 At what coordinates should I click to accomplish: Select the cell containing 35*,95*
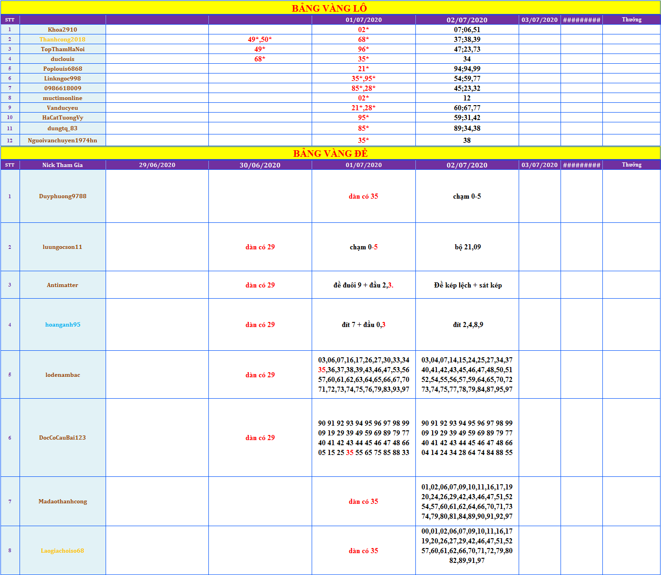click(x=364, y=78)
